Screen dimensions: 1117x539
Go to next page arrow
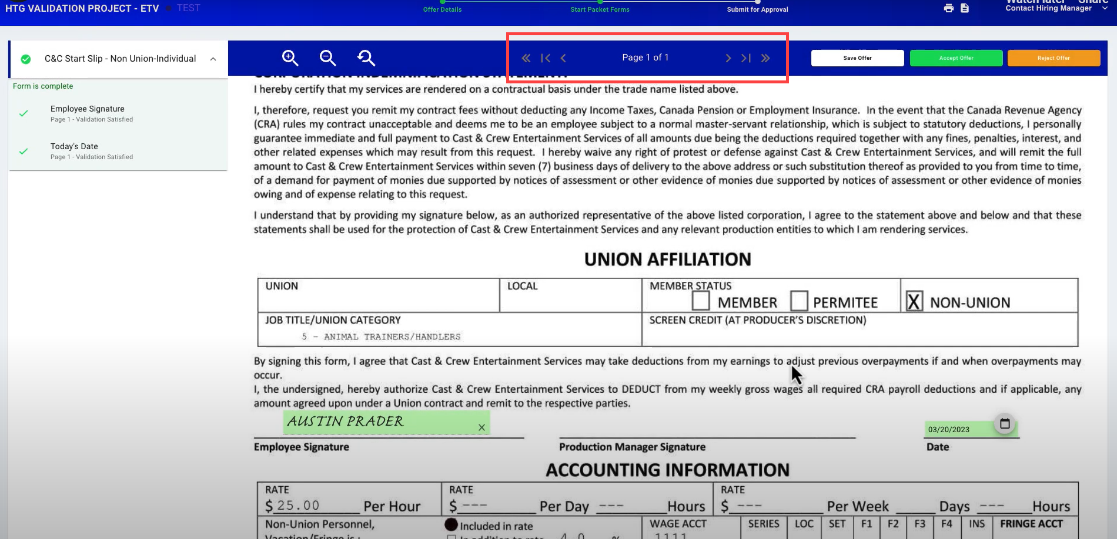pyautogui.click(x=728, y=58)
